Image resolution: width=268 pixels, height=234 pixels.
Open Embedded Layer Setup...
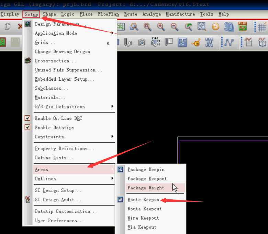coord(74,79)
